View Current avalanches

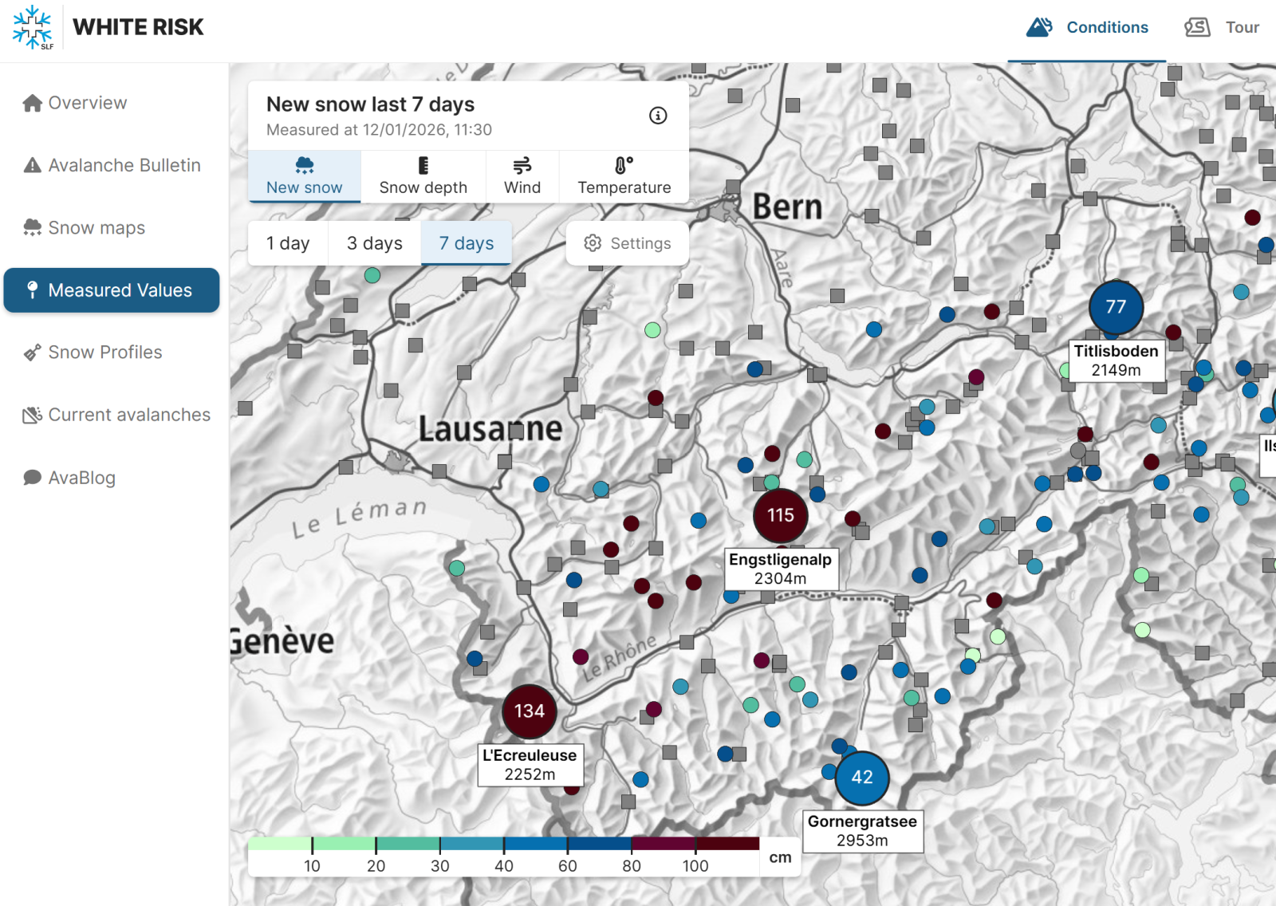(x=128, y=415)
